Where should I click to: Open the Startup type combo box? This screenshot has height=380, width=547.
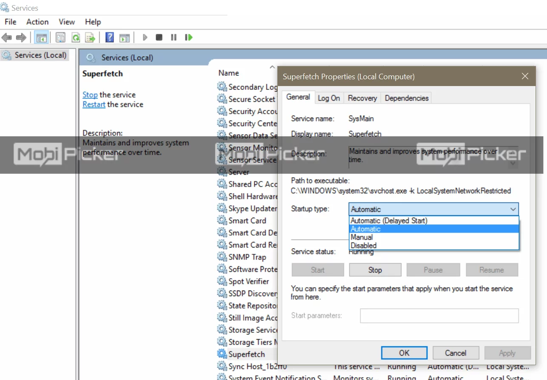point(433,209)
